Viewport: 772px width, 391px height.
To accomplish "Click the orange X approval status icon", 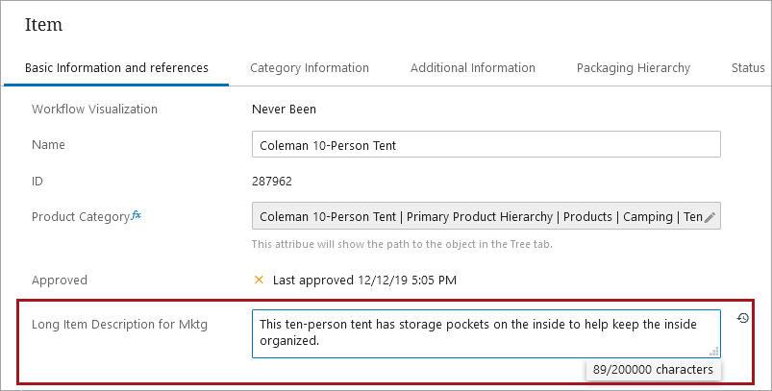I will 259,280.
